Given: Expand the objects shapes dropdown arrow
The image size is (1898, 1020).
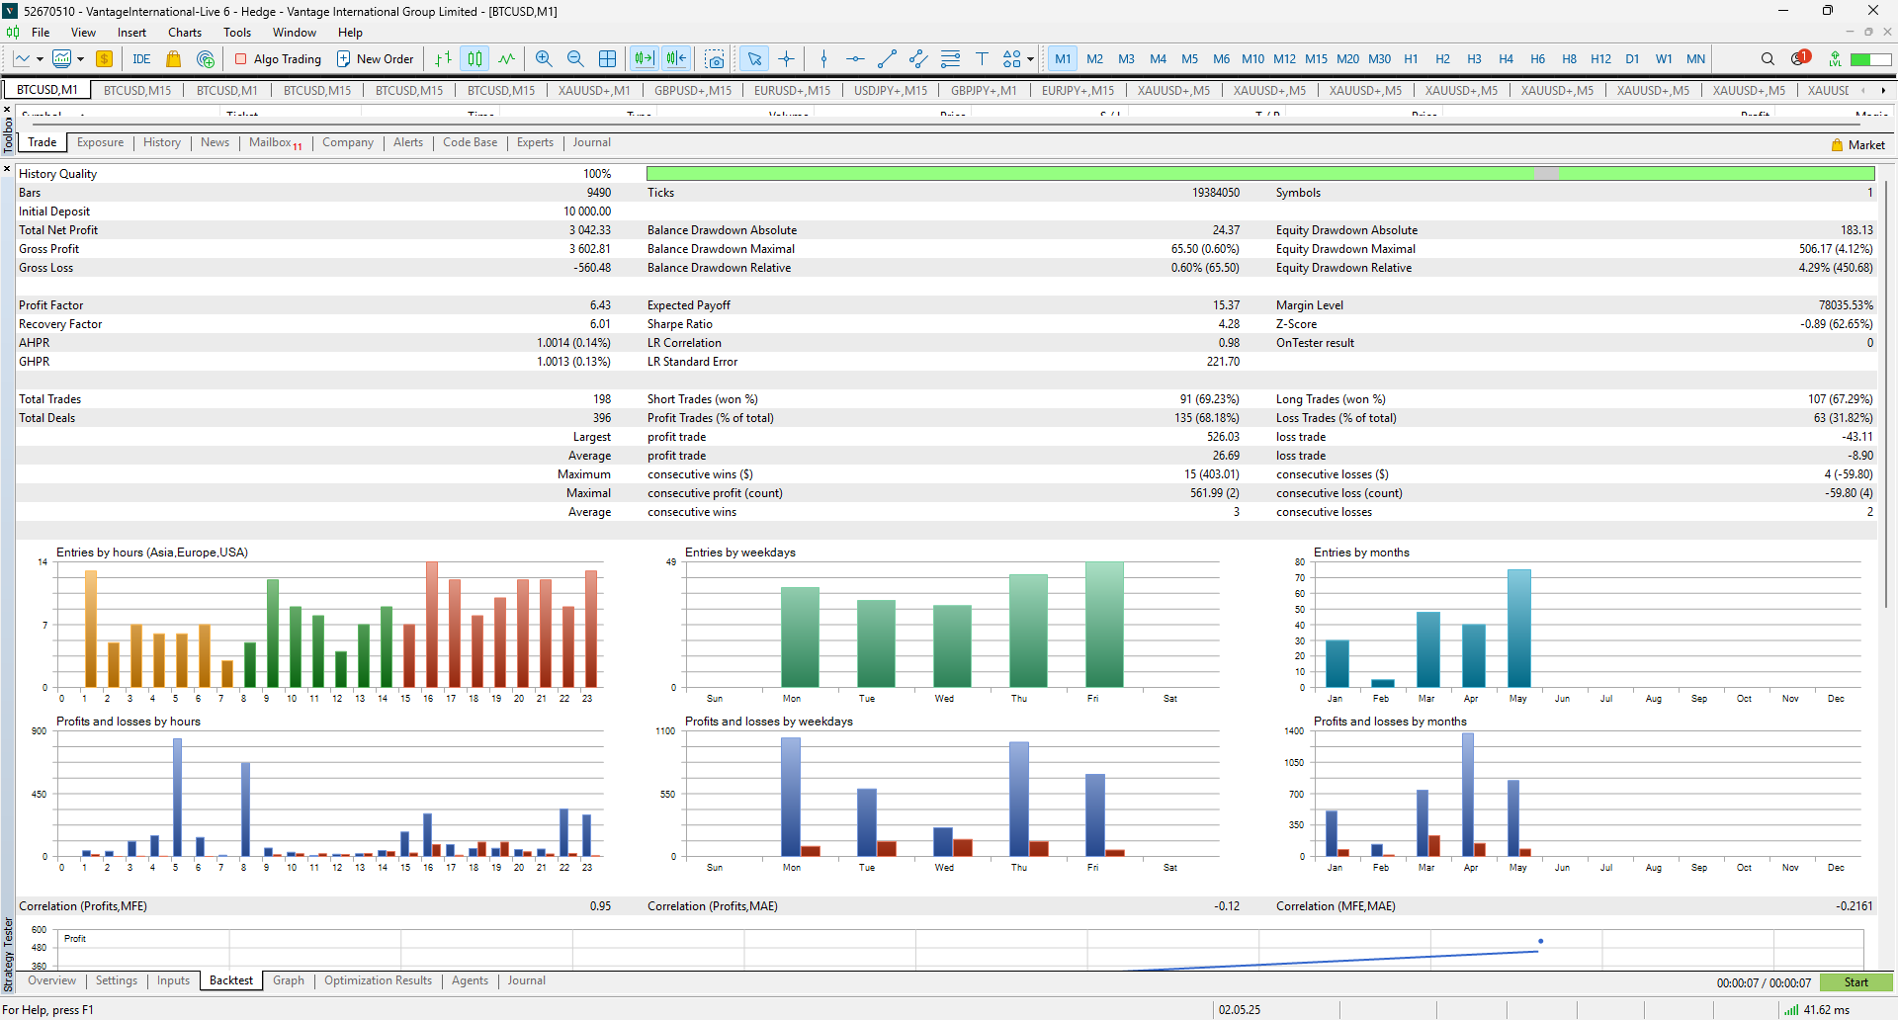Looking at the screenshot, I should click(1030, 59).
